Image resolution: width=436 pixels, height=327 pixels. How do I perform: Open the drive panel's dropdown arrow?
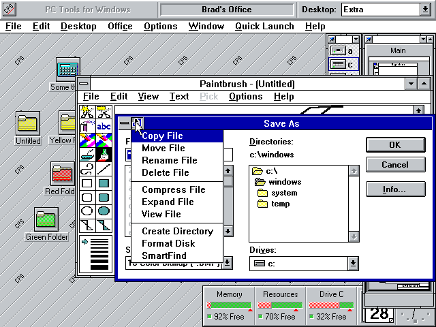click(x=356, y=40)
